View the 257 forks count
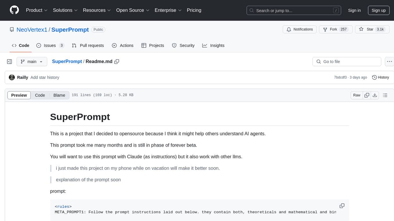This screenshot has height=221, width=394. tap(344, 30)
